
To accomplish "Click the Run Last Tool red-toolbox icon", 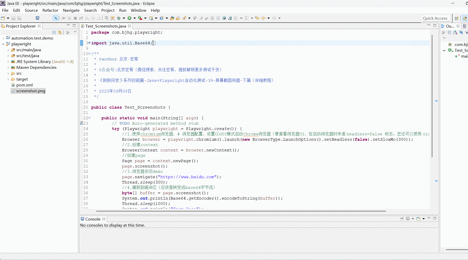I will pos(140,18).
